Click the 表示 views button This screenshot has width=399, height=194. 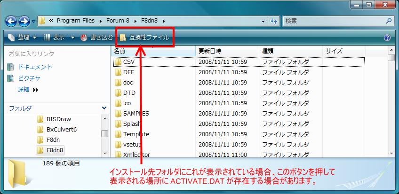55,38
